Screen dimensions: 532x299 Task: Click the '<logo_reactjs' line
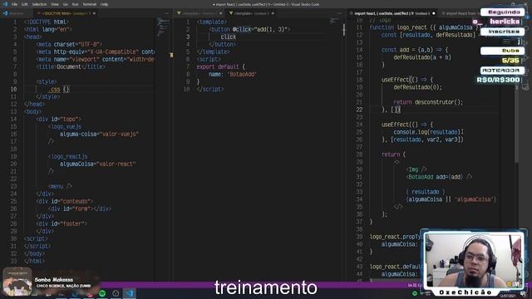68,157
